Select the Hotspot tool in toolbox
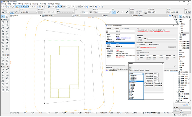 pyautogui.click(x=7, y=87)
